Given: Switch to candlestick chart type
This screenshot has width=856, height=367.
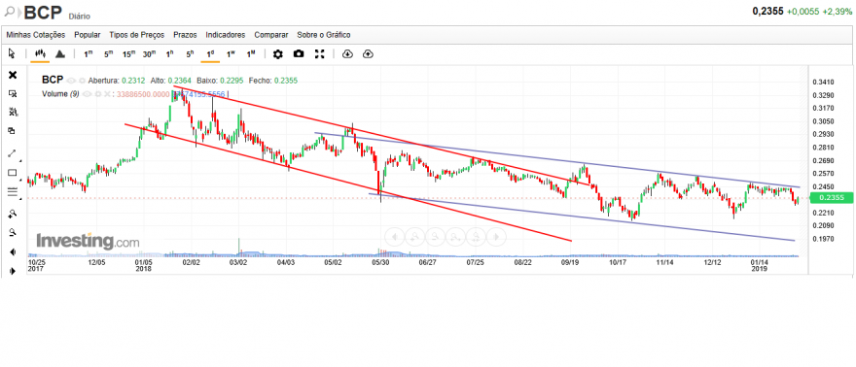Looking at the screenshot, I should tap(40, 54).
